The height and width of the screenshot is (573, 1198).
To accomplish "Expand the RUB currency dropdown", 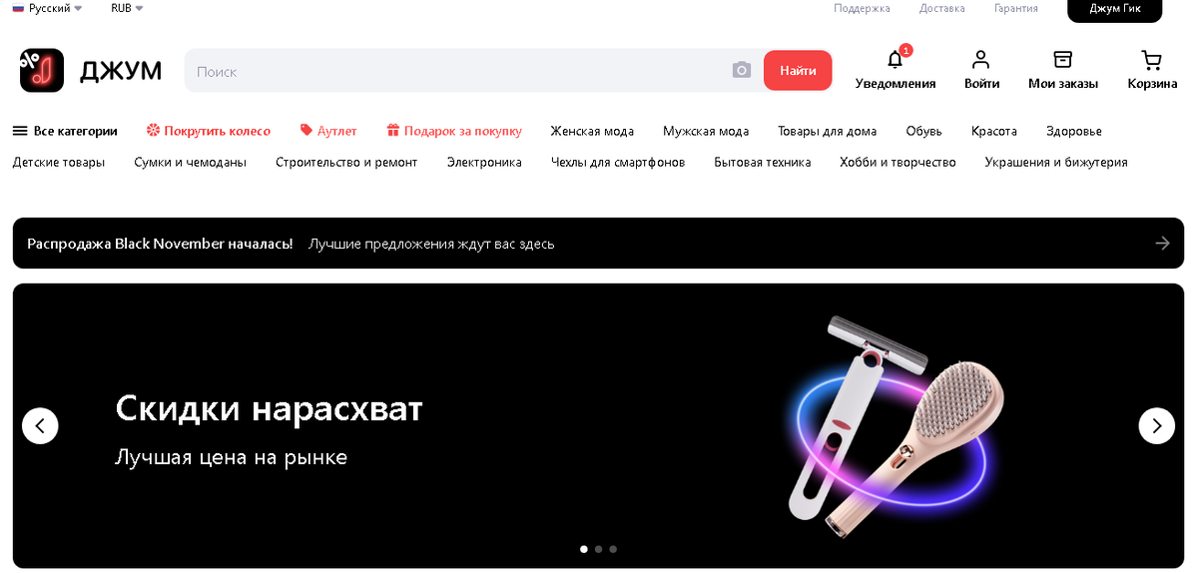I will tap(127, 8).
